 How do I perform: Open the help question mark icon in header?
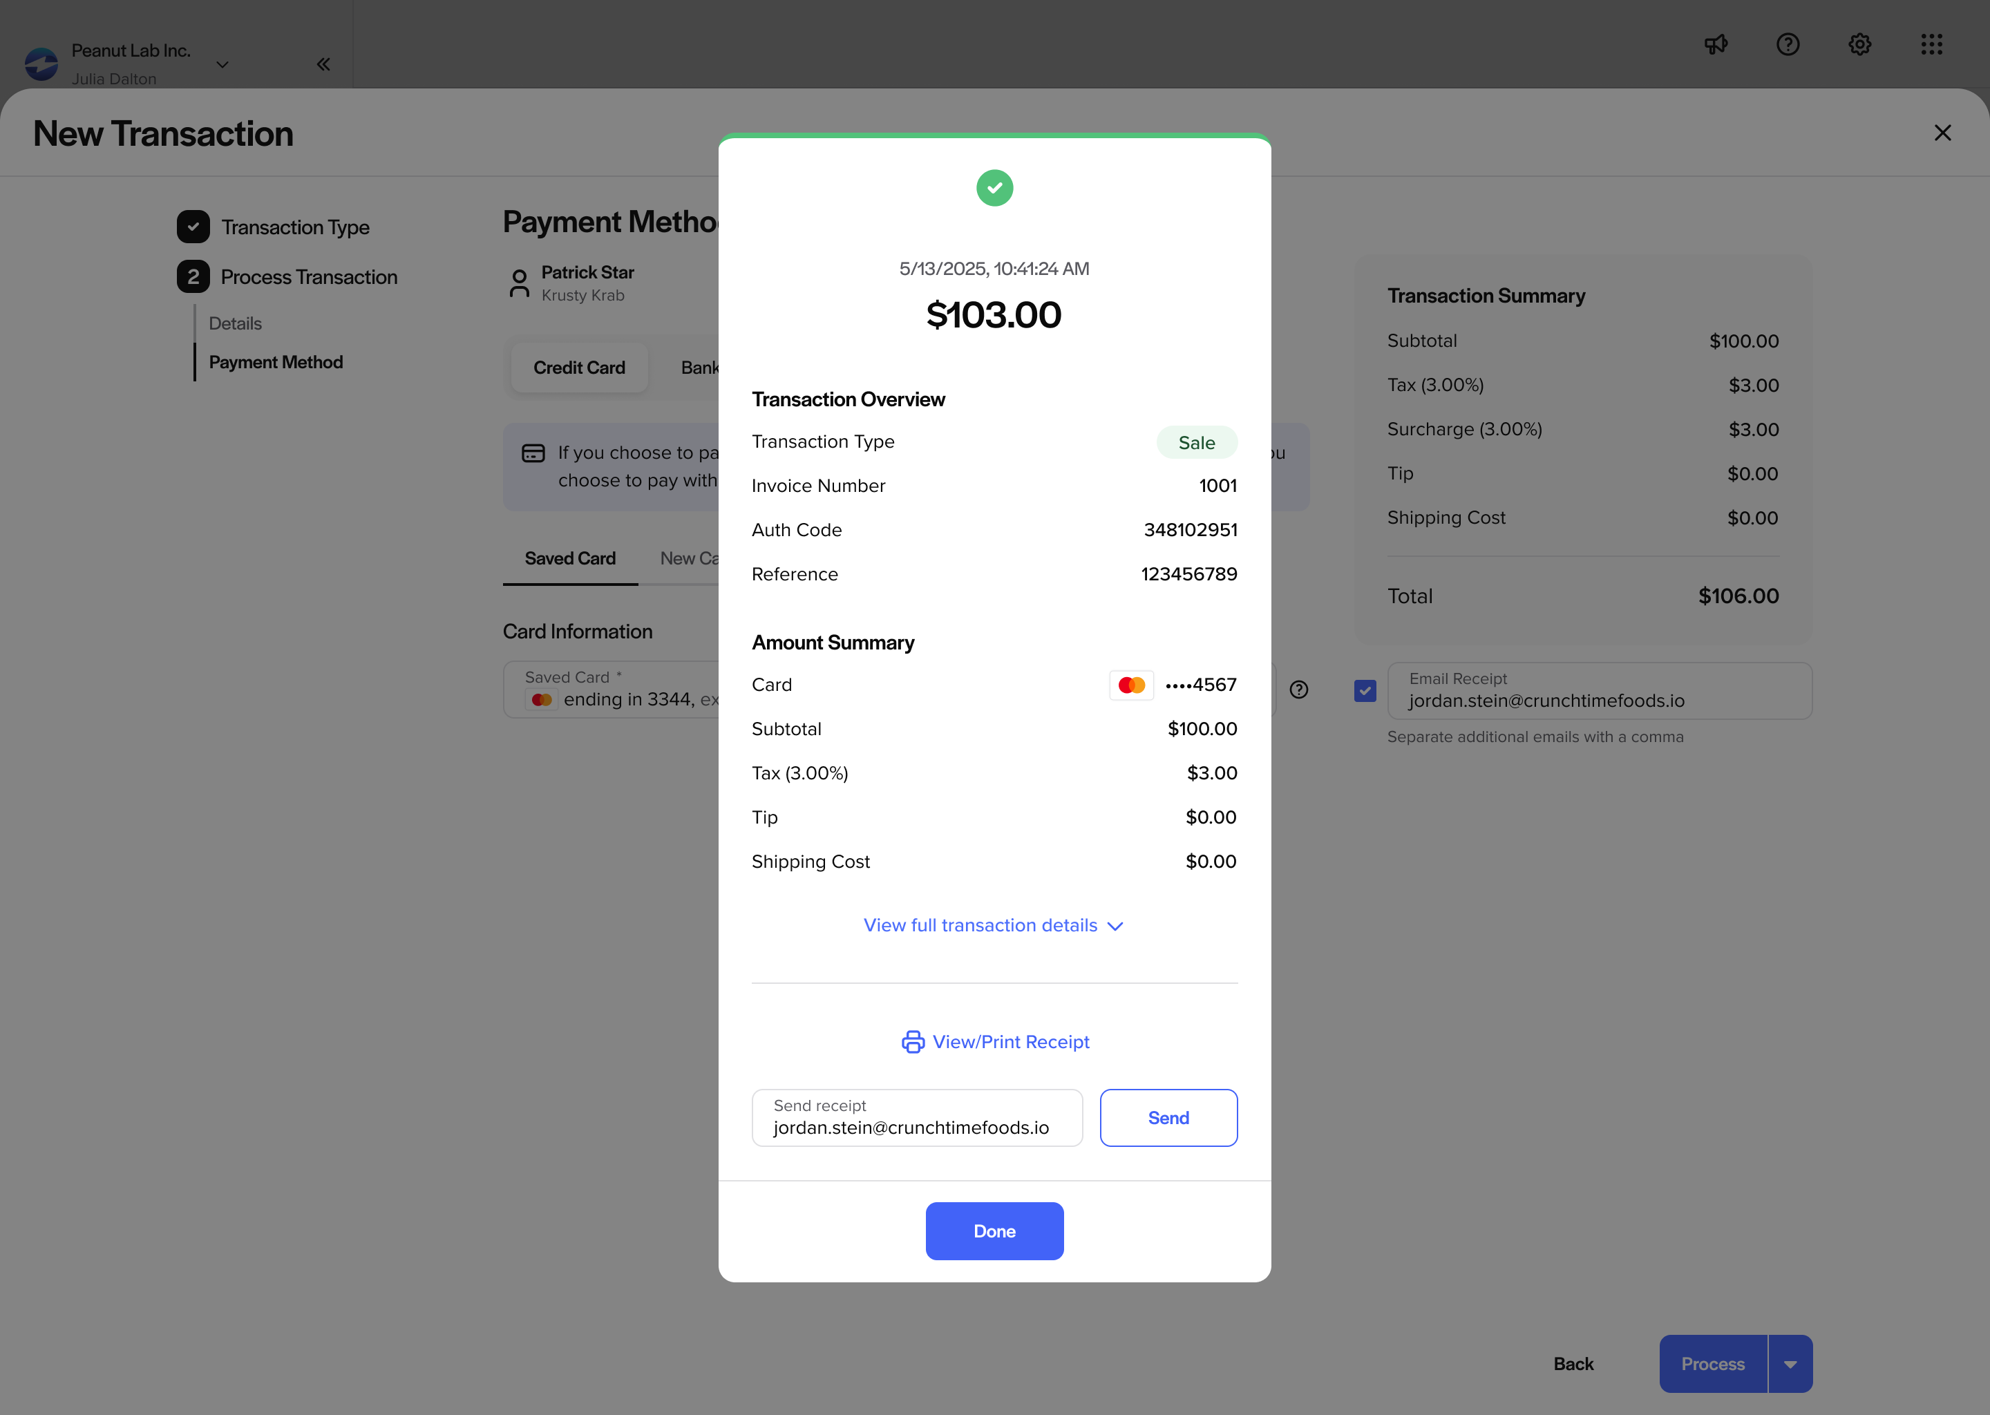[1788, 44]
